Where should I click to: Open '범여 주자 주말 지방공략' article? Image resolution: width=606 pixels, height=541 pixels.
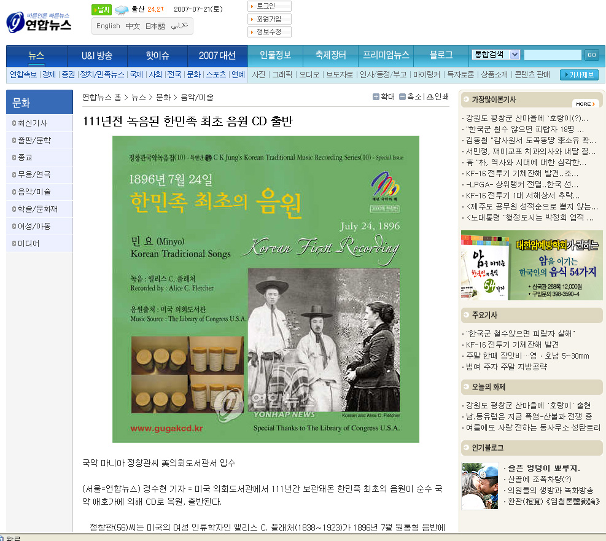pyautogui.click(x=507, y=367)
